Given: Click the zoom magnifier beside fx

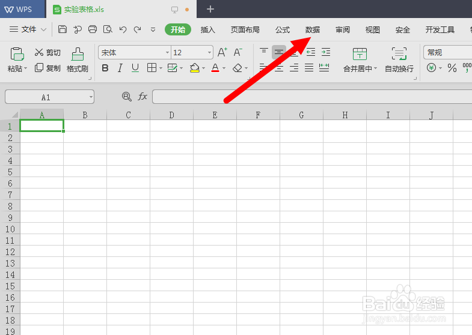Looking at the screenshot, I should (x=127, y=97).
